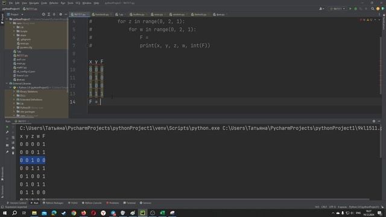Screen dimensions: 386x217
Task: Open Project panel gear settings
Action: (x=60, y=14)
